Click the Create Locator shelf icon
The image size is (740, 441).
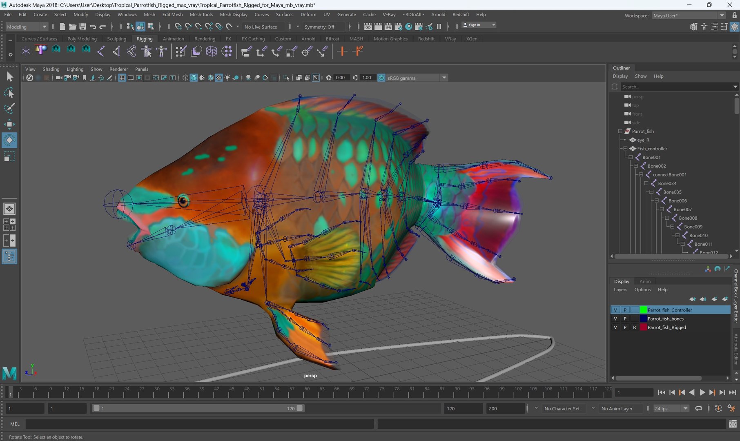(26, 51)
